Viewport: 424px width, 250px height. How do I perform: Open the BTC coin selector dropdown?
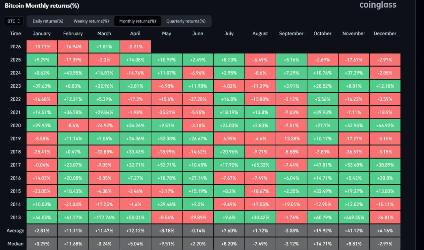pyautogui.click(x=14, y=21)
